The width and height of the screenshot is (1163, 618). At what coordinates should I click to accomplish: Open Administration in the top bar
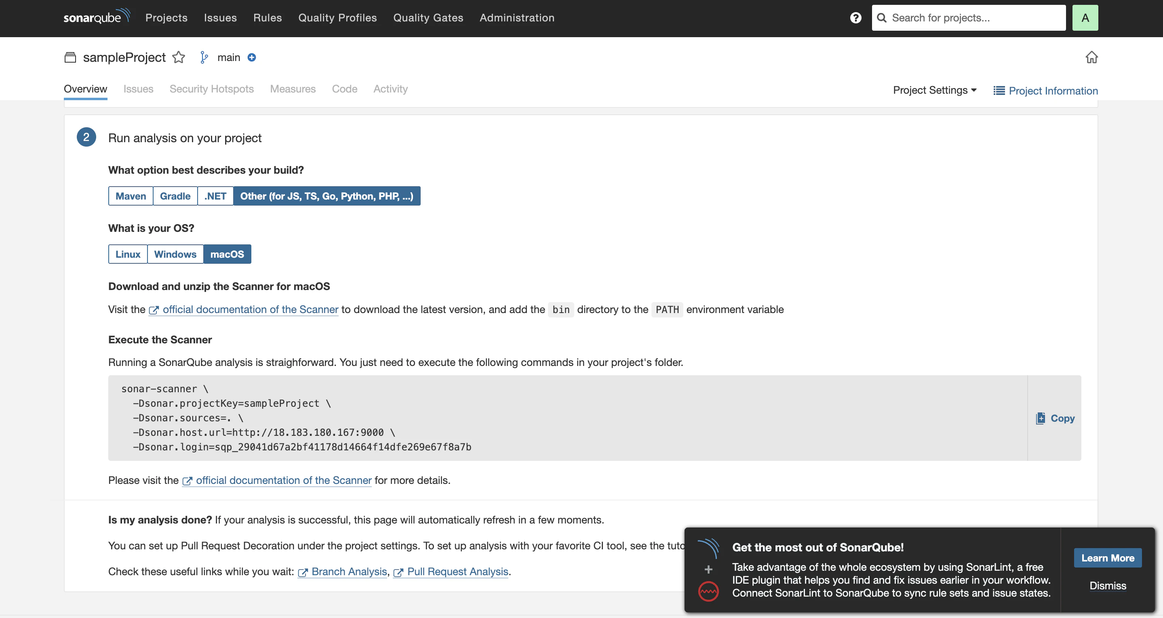[517, 18]
